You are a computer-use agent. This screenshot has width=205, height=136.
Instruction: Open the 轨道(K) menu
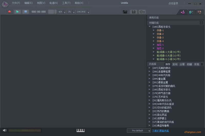coord(54,3)
